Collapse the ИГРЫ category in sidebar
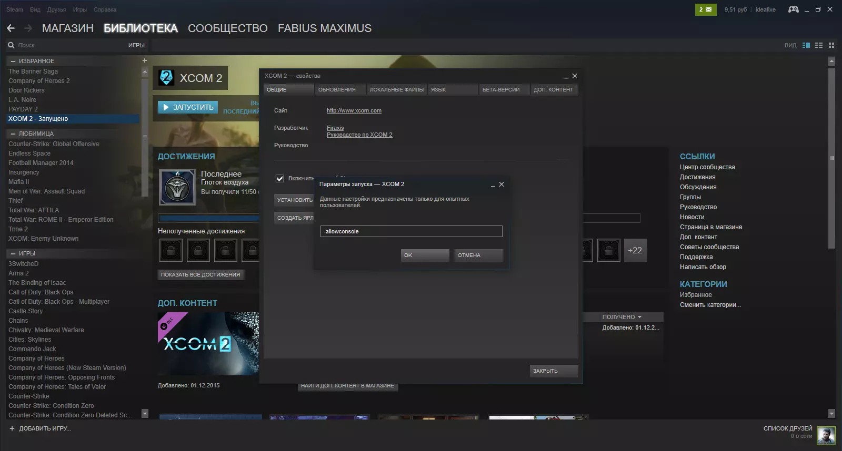This screenshot has height=451, width=842. click(13, 253)
